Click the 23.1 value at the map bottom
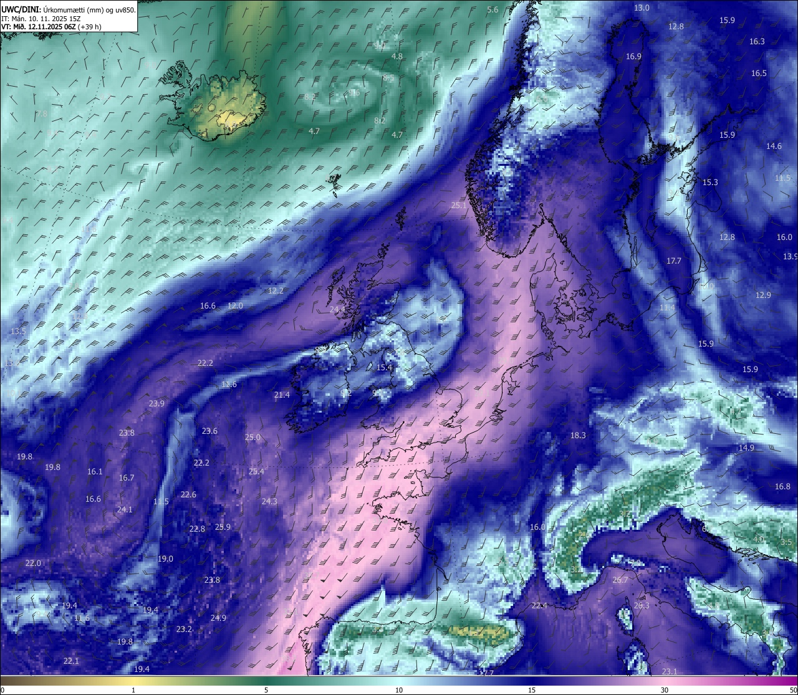The image size is (798, 695). click(x=669, y=671)
